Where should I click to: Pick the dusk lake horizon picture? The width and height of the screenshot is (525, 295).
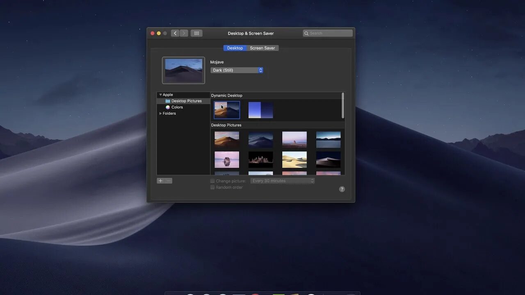(328, 140)
